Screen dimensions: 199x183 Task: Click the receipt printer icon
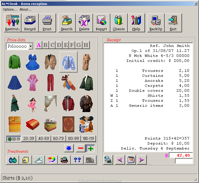(x=108, y=160)
